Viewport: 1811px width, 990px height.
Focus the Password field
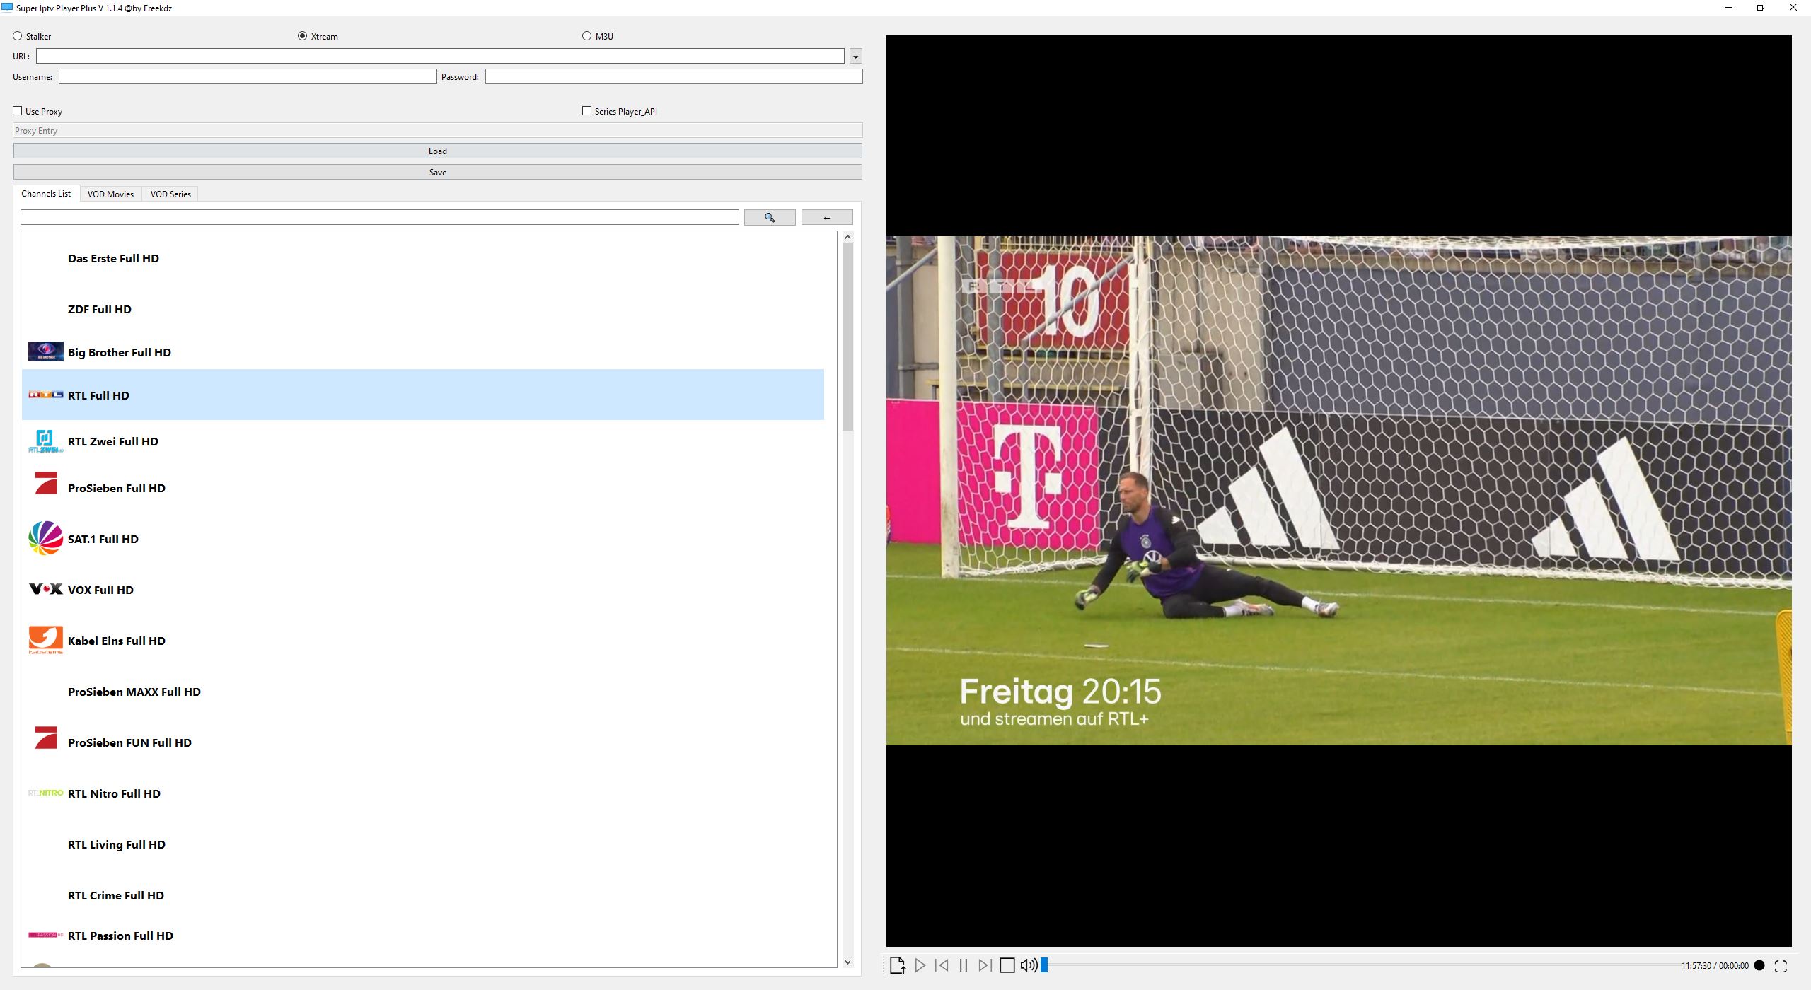point(673,76)
